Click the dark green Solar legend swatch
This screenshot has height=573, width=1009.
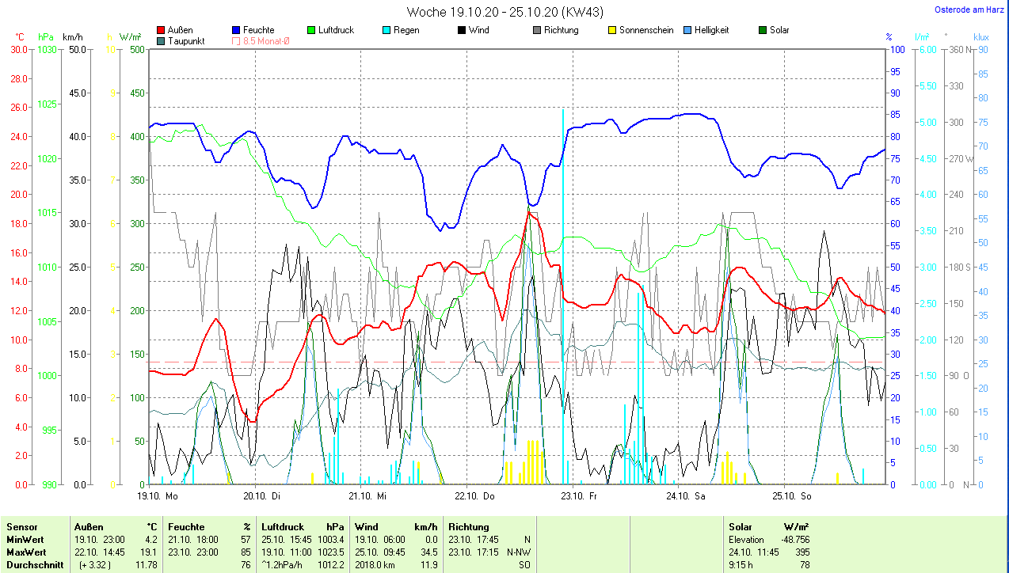point(763,30)
